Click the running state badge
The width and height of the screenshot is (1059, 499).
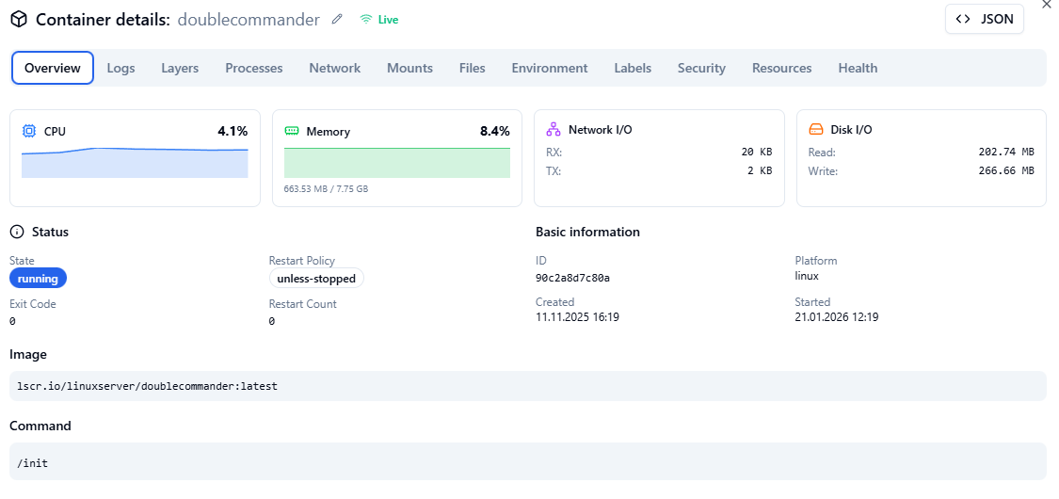tap(38, 279)
